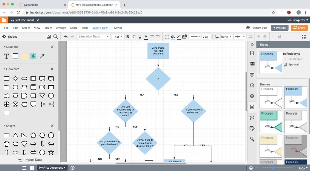Switch to list page view icon
This screenshot has height=171, width=310.
click(x=24, y=168)
